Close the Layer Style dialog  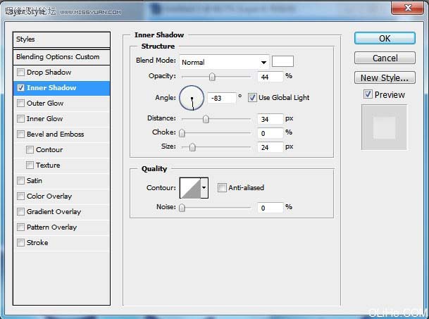point(408,7)
